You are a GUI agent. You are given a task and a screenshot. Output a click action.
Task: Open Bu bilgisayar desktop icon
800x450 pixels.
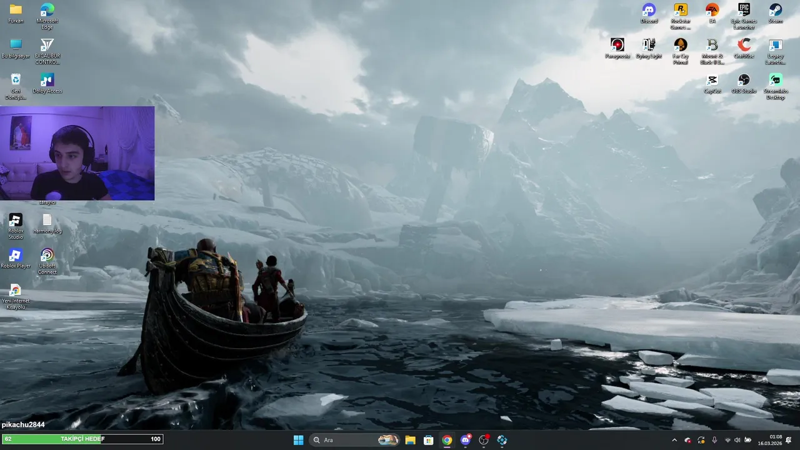point(16,48)
